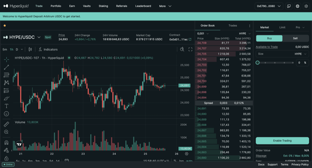Select the ruler measure tool
312x168 pixels.
pos(6,124)
